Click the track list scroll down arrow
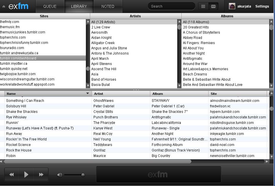This screenshot has height=186, width=275. click(272, 156)
